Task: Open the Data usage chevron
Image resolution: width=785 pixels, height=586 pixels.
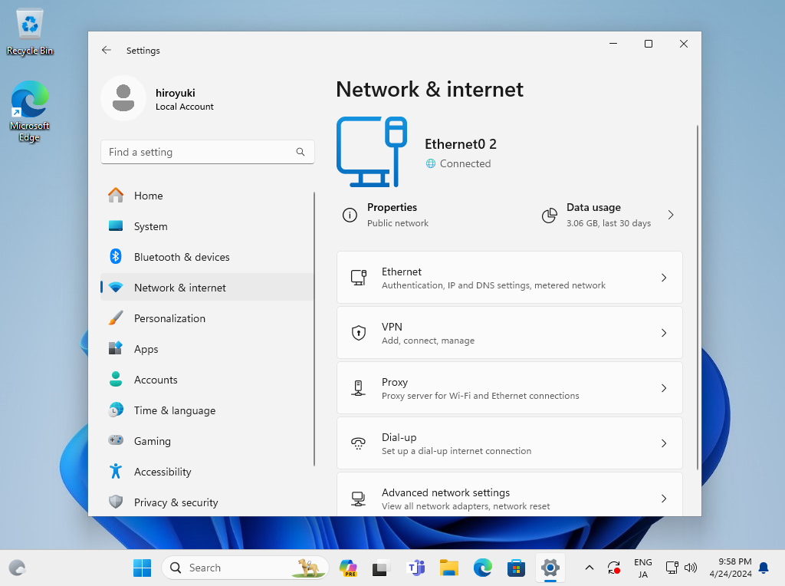Action: pos(671,216)
